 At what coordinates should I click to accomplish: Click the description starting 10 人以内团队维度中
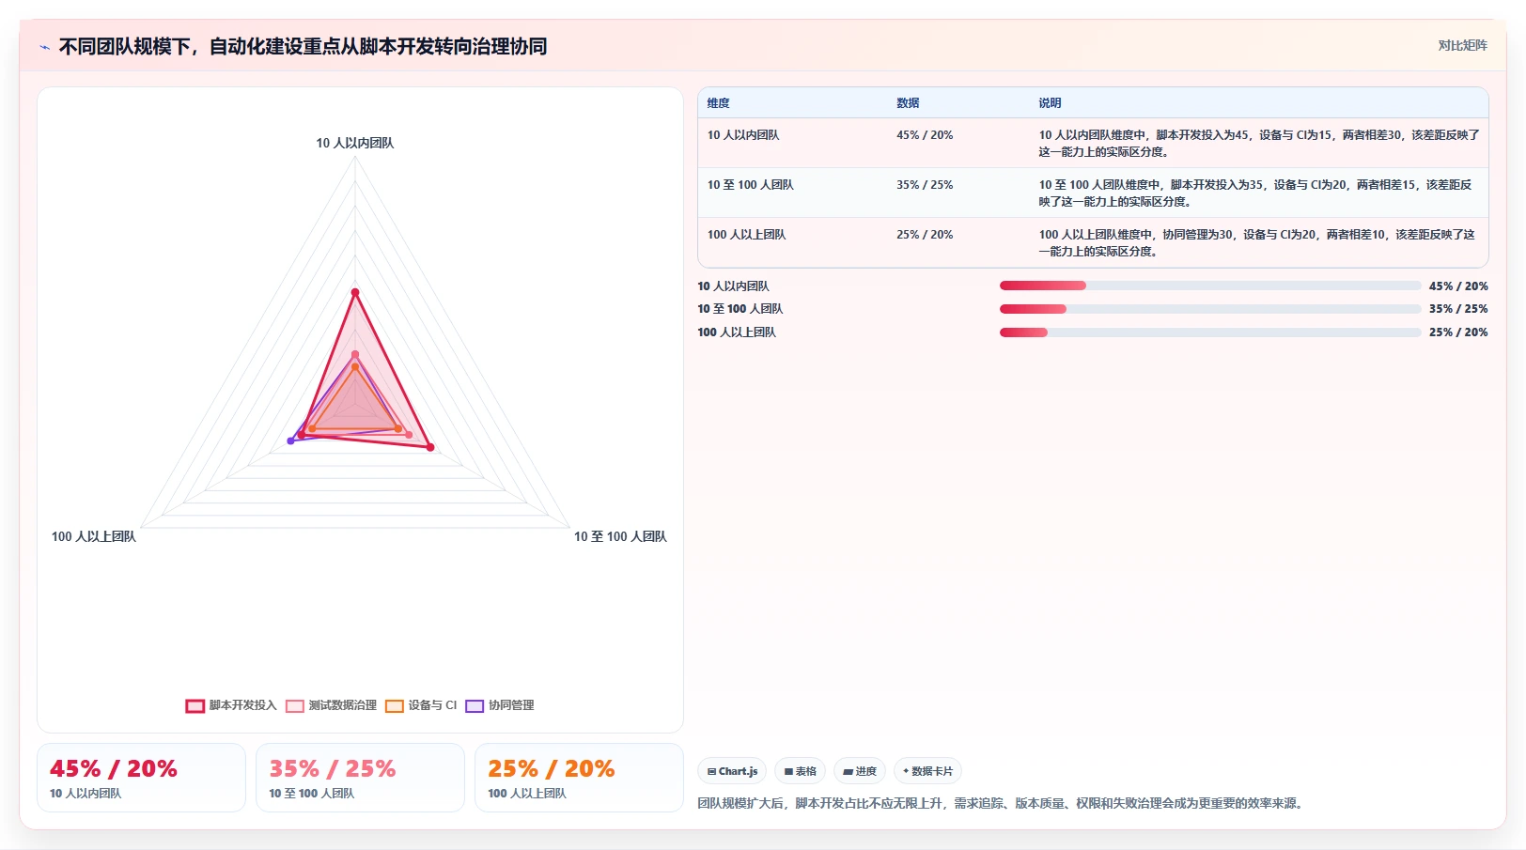[1259, 144]
